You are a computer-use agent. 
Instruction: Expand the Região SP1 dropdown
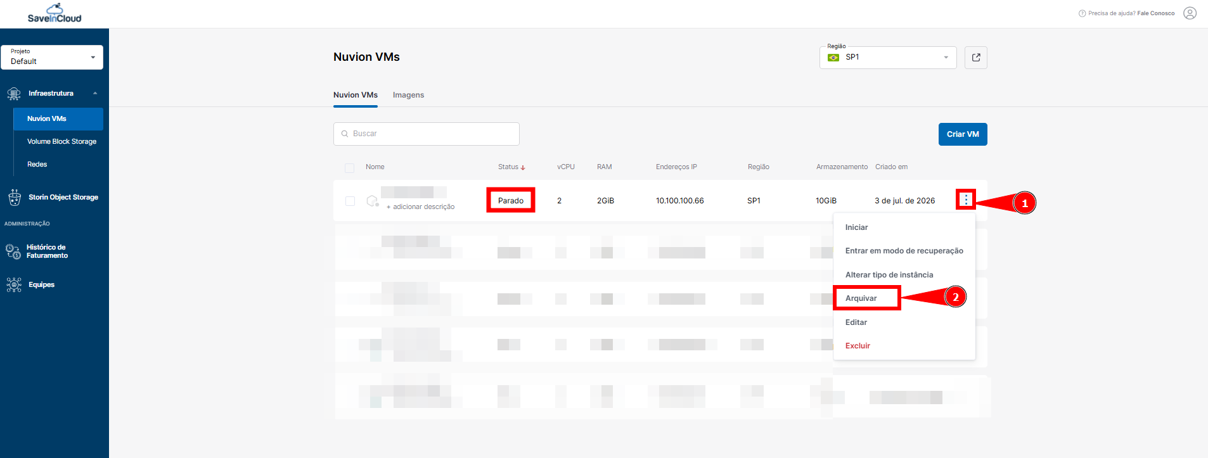pos(888,58)
